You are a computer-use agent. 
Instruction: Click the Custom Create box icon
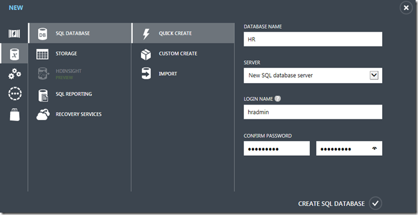point(146,54)
